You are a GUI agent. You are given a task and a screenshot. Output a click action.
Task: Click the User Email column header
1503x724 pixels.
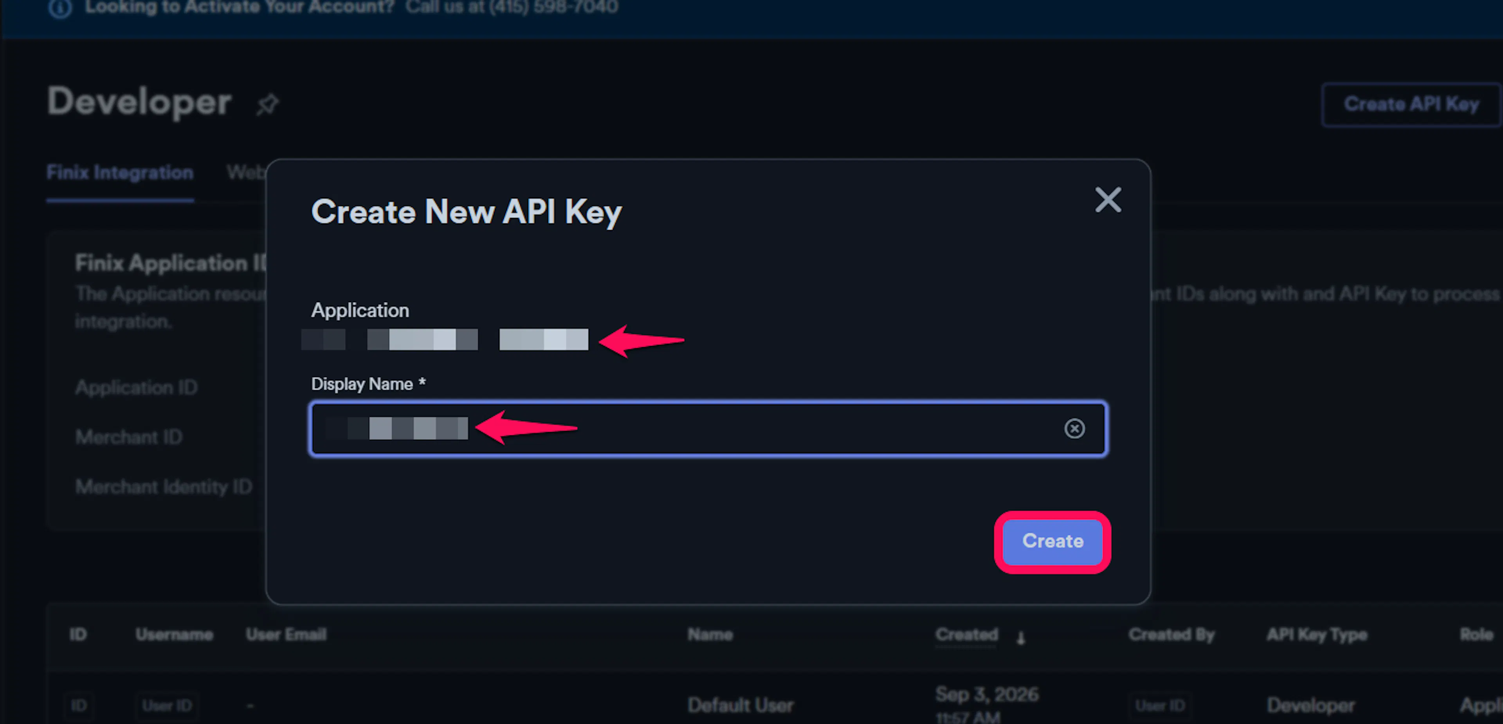pyautogui.click(x=286, y=634)
